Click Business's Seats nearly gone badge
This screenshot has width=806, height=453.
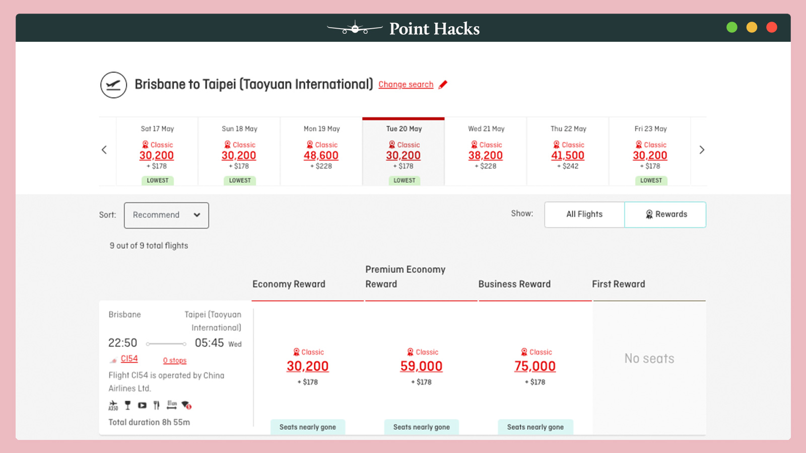point(535,427)
